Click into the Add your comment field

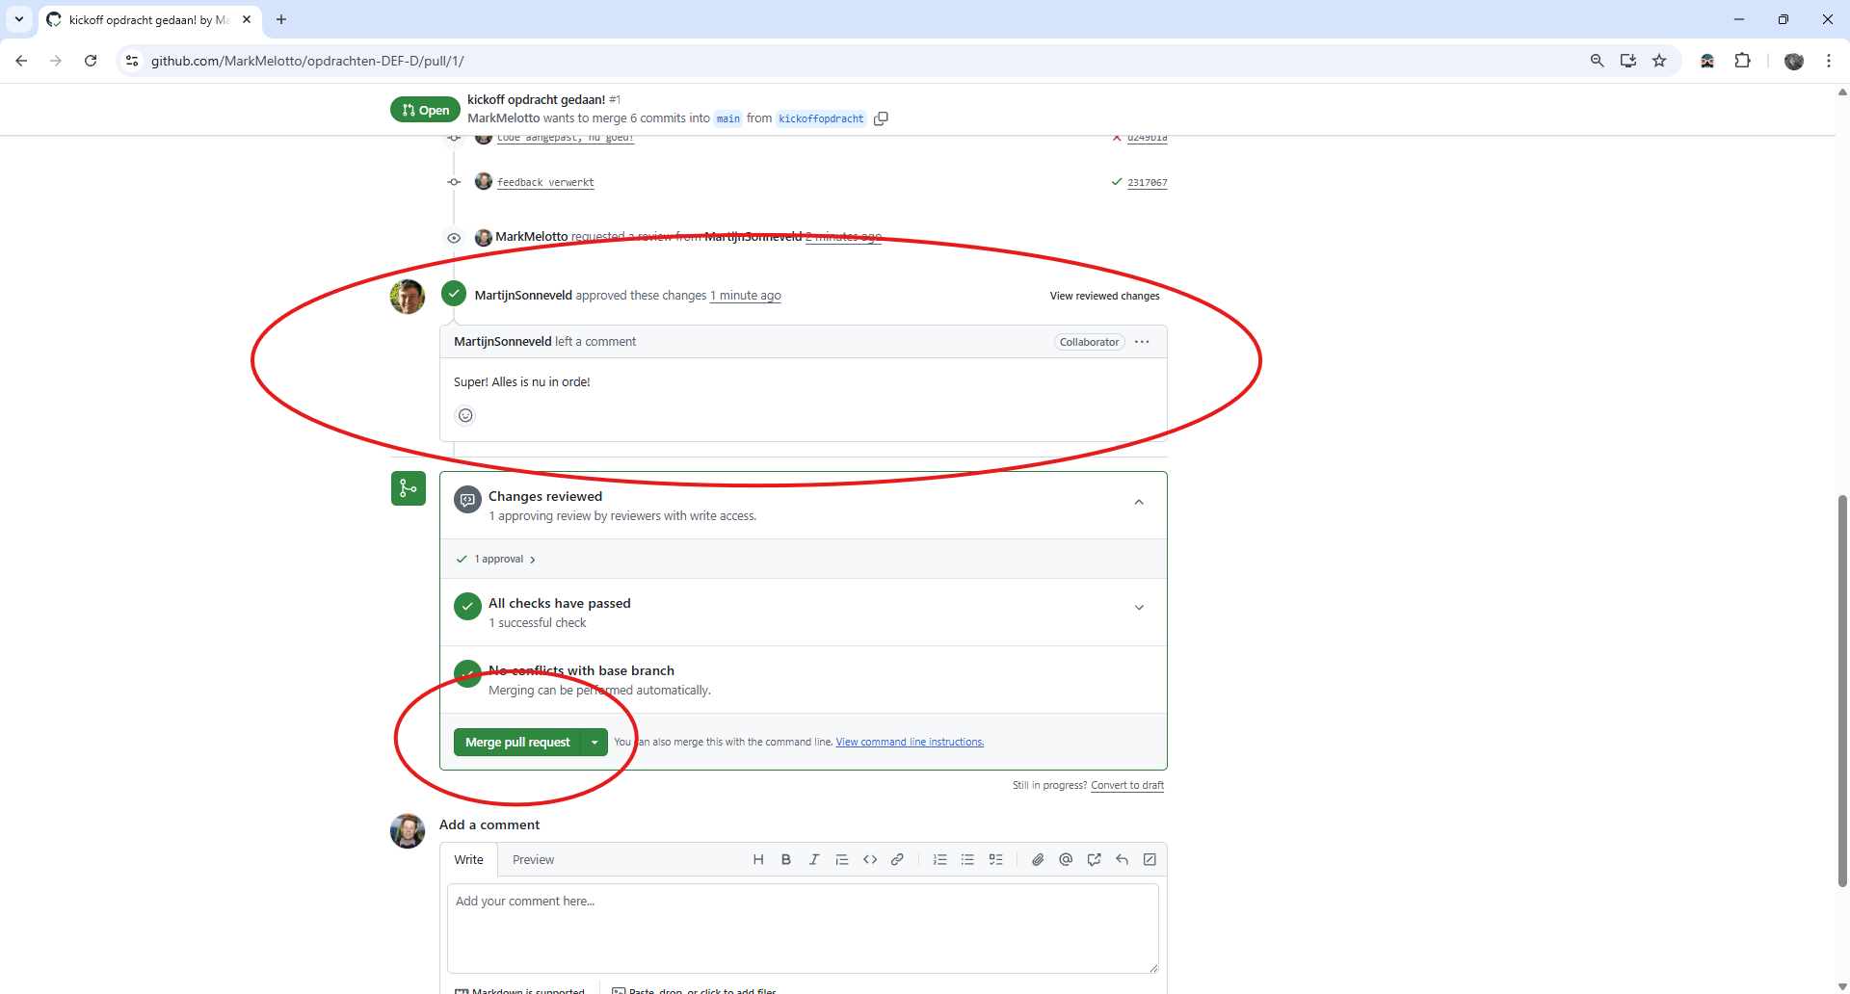click(803, 929)
